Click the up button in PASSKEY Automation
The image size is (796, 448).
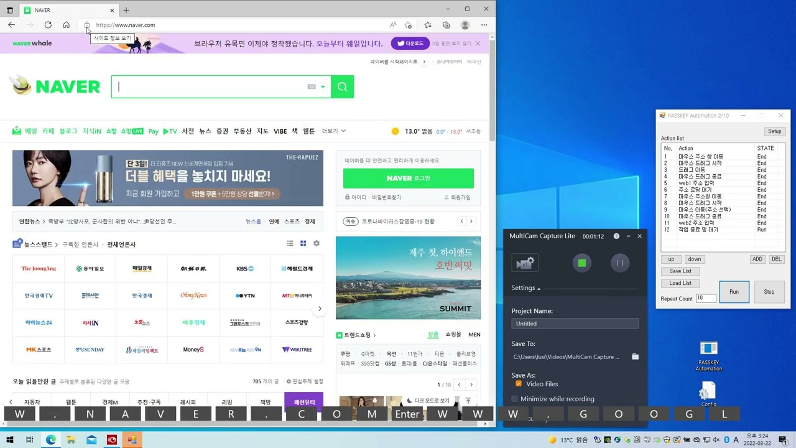pos(671,259)
